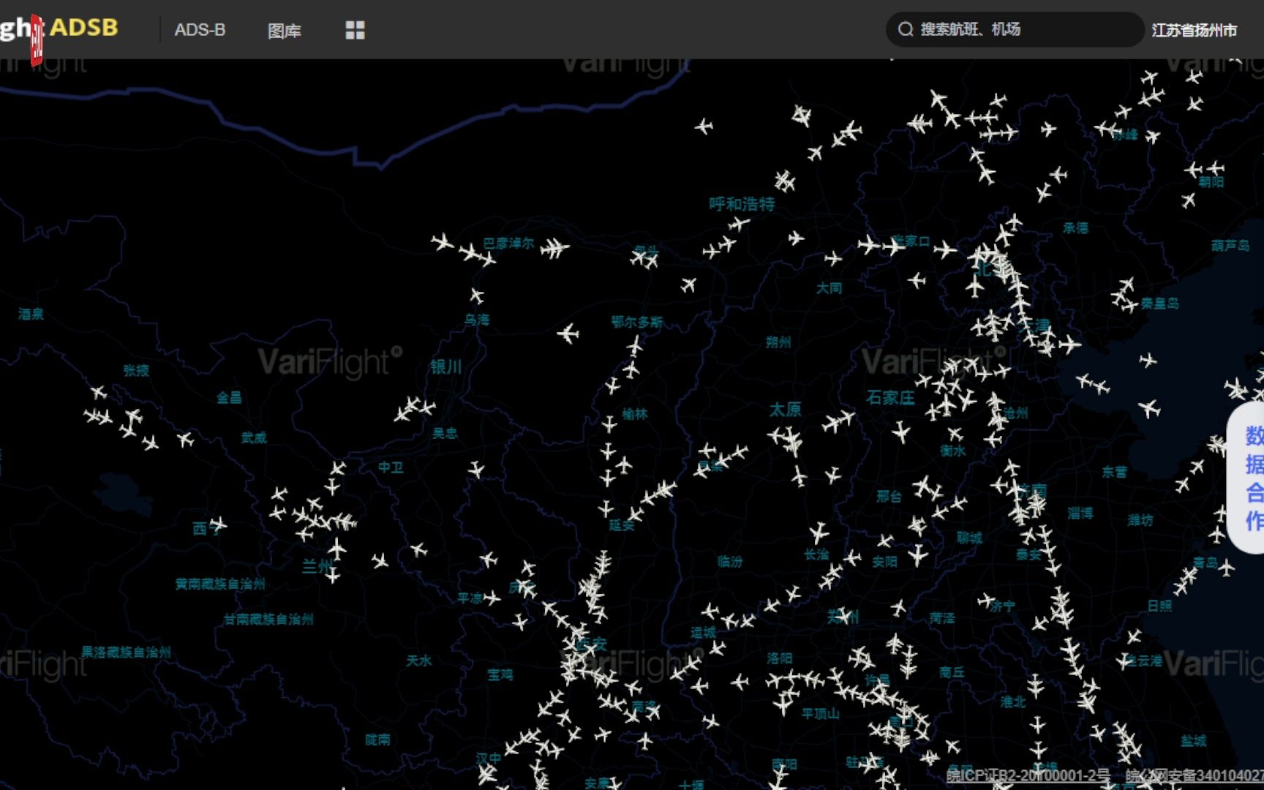This screenshot has width=1264, height=790.
Task: Click the 盐城 city label
Action: coord(1193,741)
